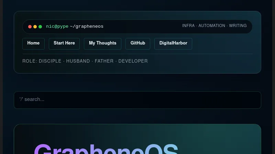Go to the Start Here page
The height and width of the screenshot is (154, 275).
(64, 43)
